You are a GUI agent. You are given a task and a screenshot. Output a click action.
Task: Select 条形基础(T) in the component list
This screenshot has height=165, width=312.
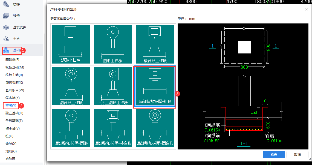(x=14, y=121)
